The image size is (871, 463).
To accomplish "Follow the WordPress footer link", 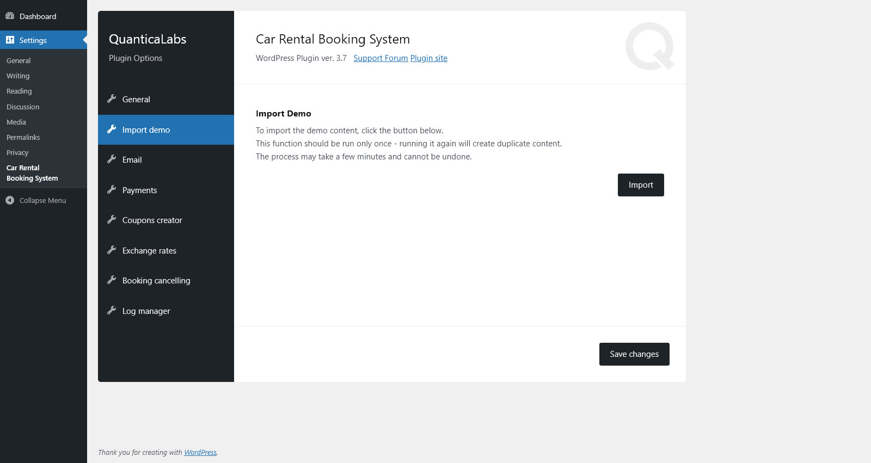I will coord(200,452).
